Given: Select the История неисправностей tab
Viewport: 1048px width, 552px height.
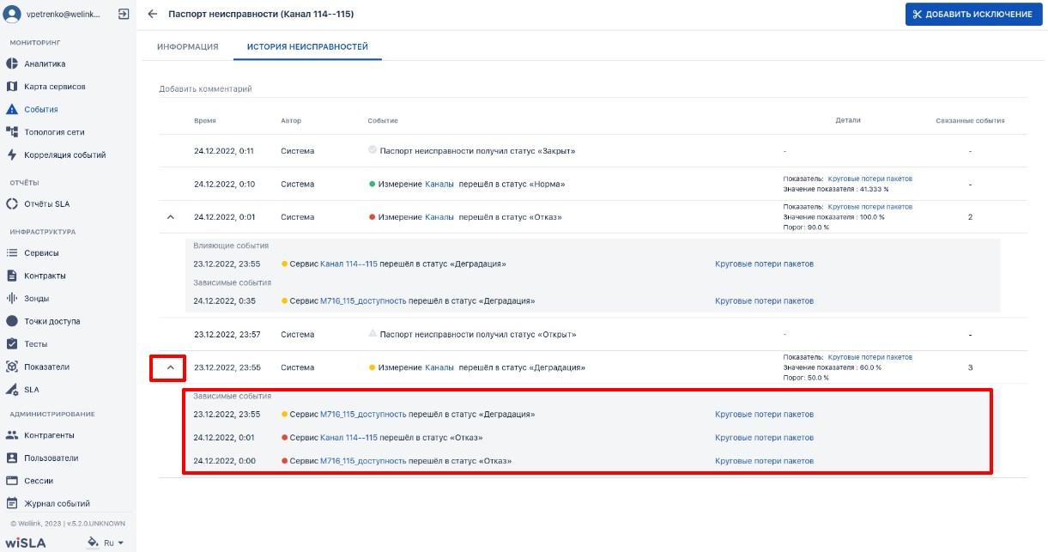Looking at the screenshot, I should coord(307,46).
